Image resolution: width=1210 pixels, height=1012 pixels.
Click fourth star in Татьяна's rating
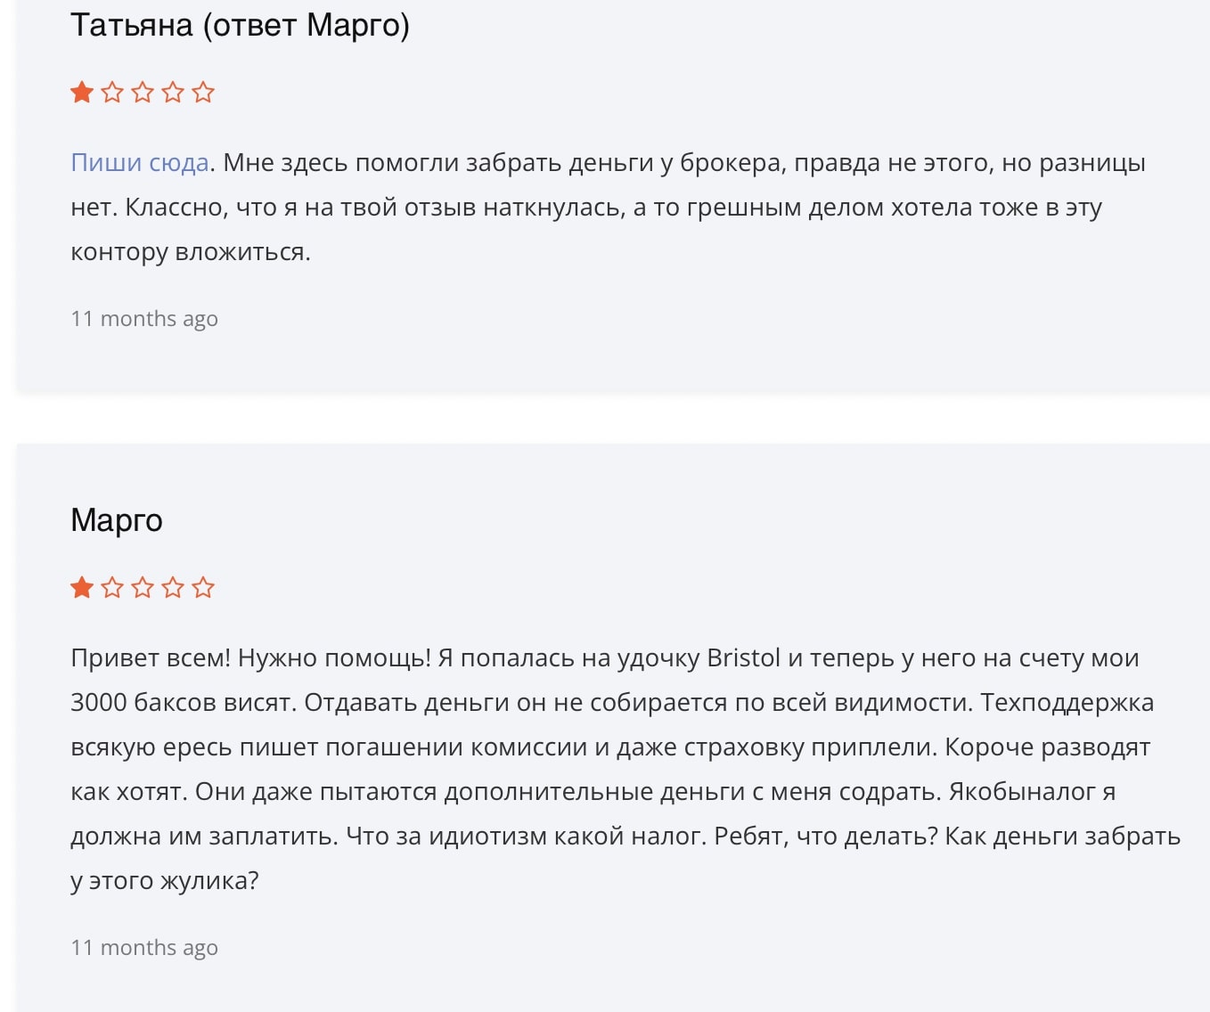click(x=173, y=92)
